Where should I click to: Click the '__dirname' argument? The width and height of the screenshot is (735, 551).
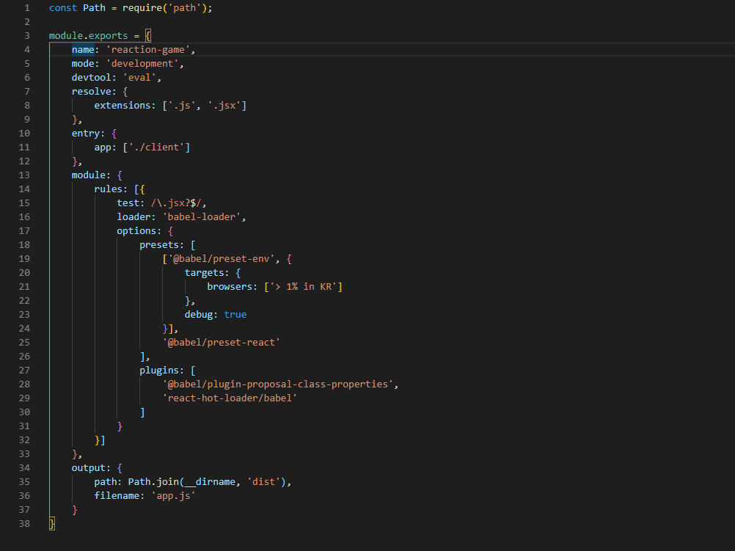[210, 482]
